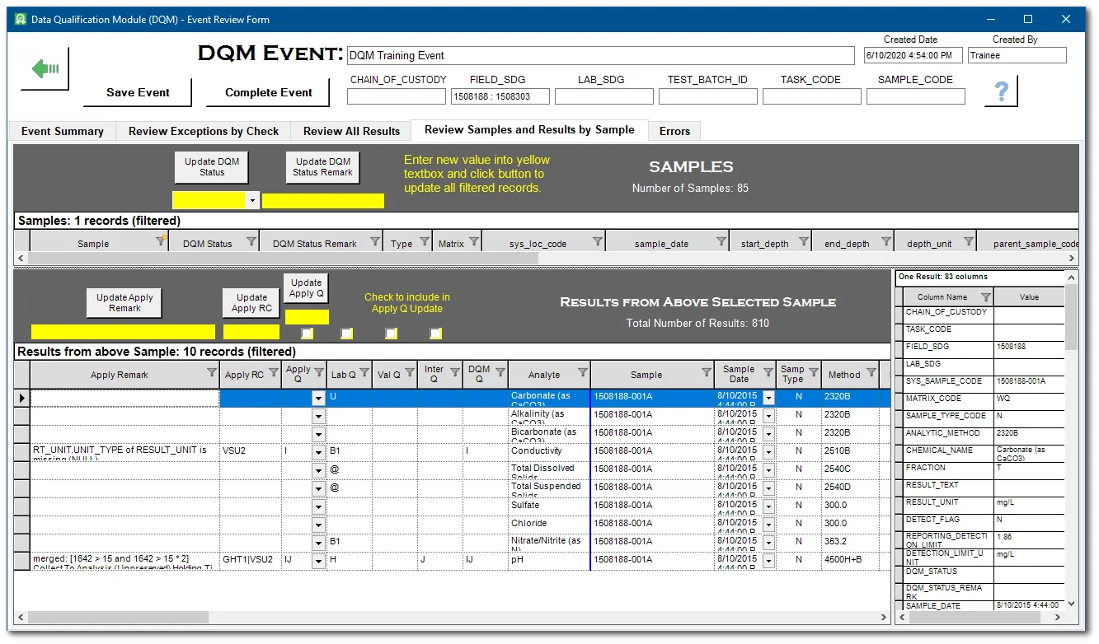Screen dimensions: 1099x644
Task: Open the yellow DQM Status dropdown
Action: 253,201
